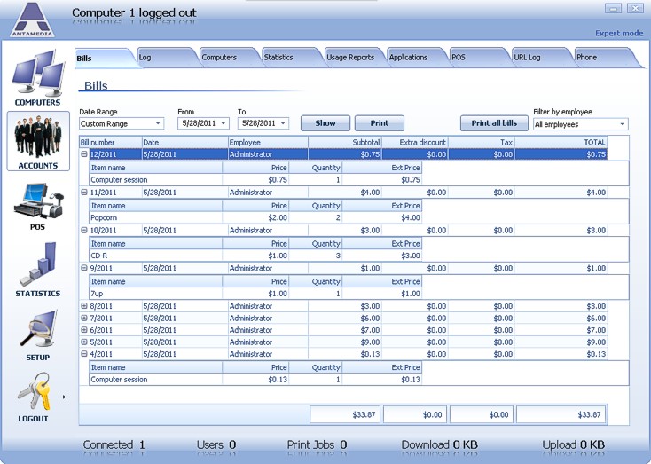Switch to the Computers tab

[228, 58]
